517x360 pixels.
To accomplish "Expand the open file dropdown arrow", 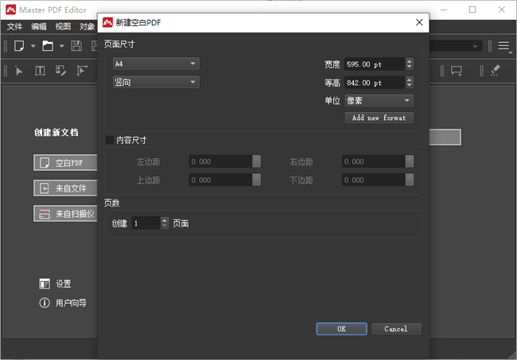I will [62, 46].
